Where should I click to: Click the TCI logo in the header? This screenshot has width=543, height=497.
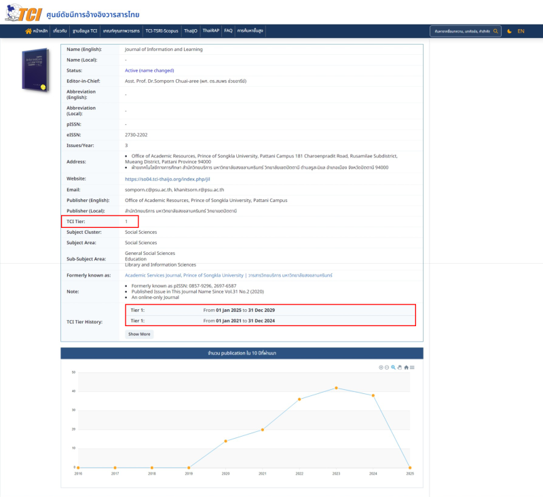24,13
